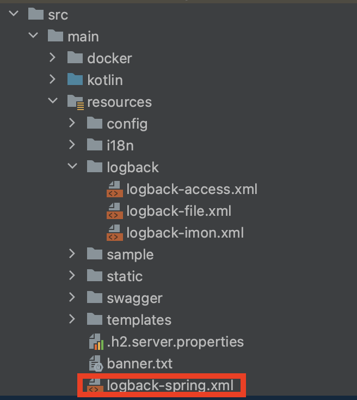The image size is (357, 400).
Task: Click the i18n folder icon
Action: pos(95,144)
